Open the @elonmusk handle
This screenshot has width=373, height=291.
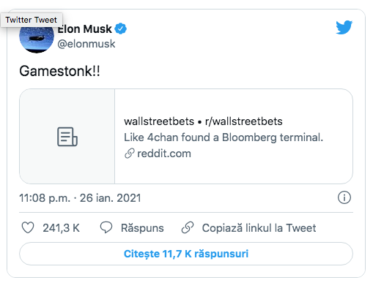pyautogui.click(x=86, y=44)
